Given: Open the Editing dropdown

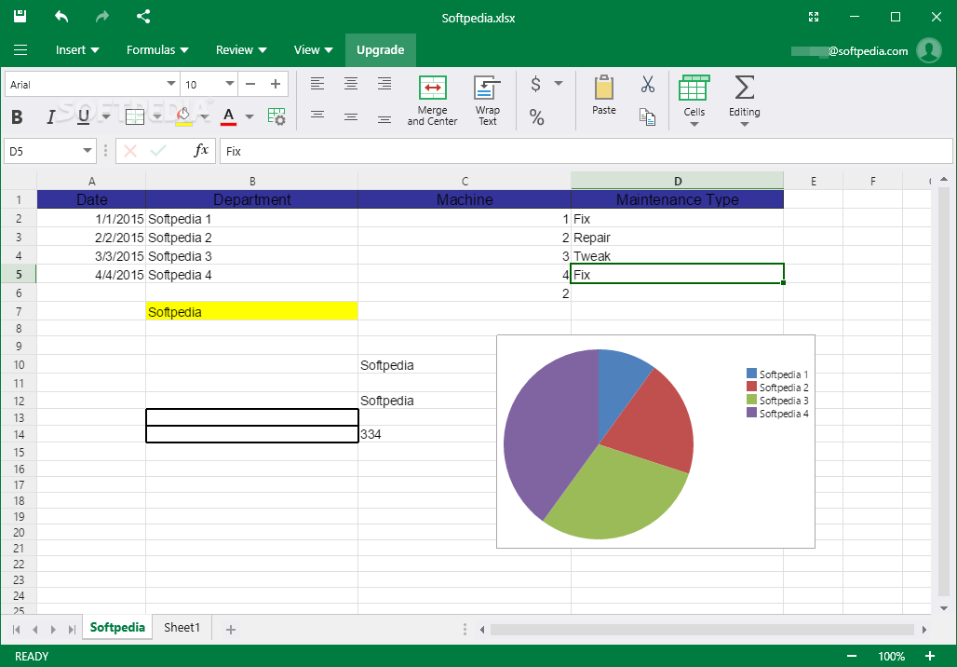Looking at the screenshot, I should 744,101.
